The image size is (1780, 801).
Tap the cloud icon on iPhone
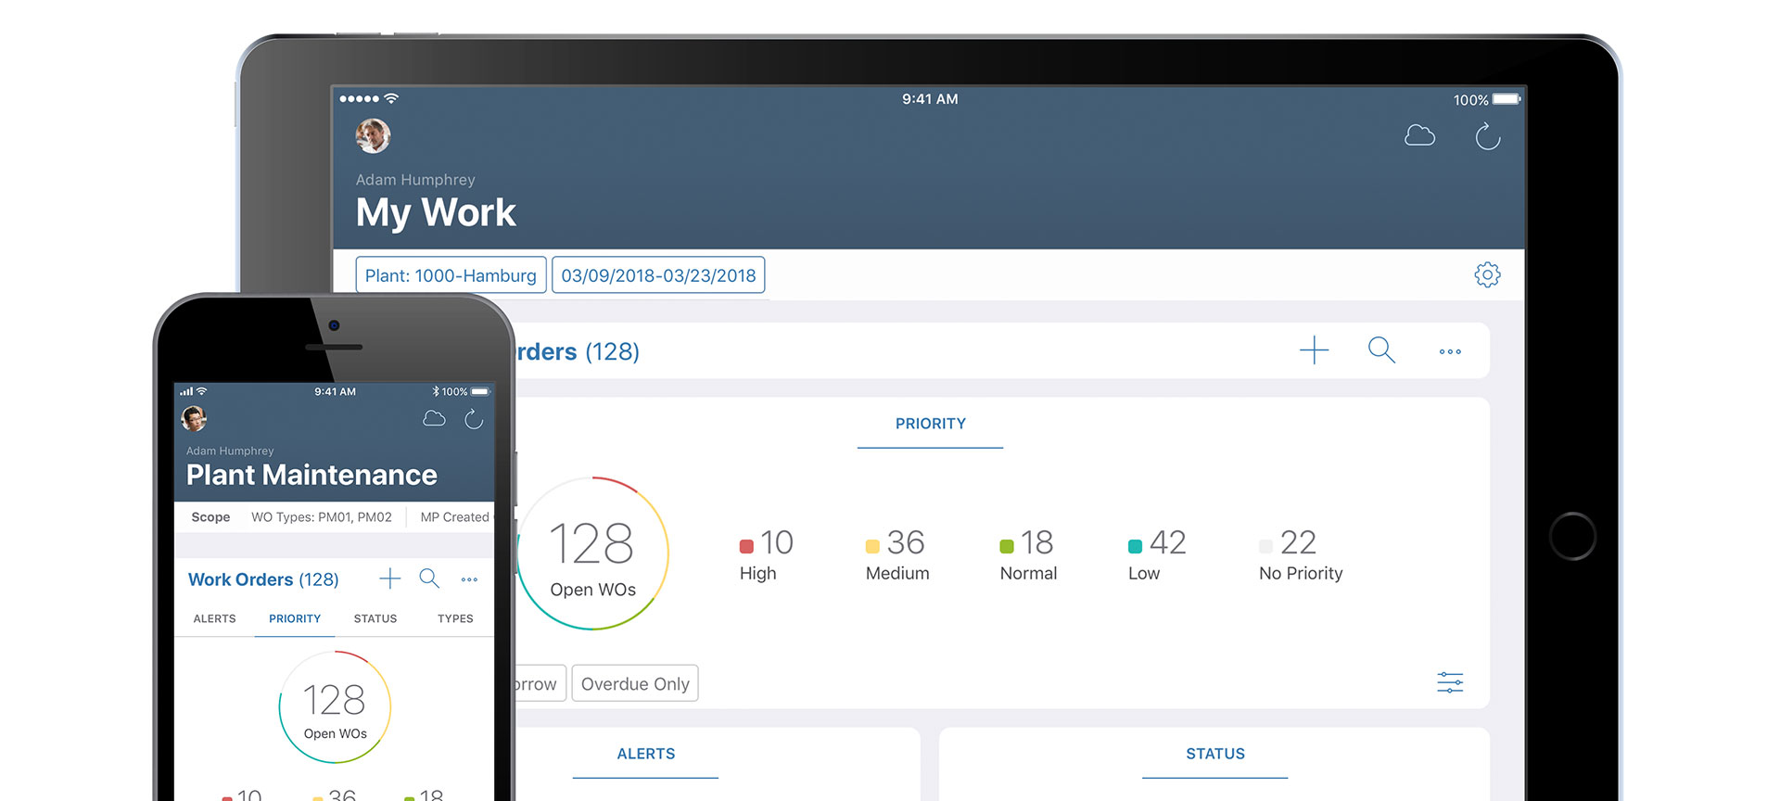click(x=434, y=419)
